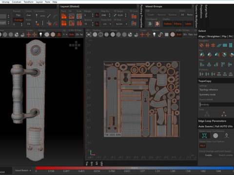This screenshot has height=175, width=234.
Task: Click Create island group button
Action: [x=151, y=15]
